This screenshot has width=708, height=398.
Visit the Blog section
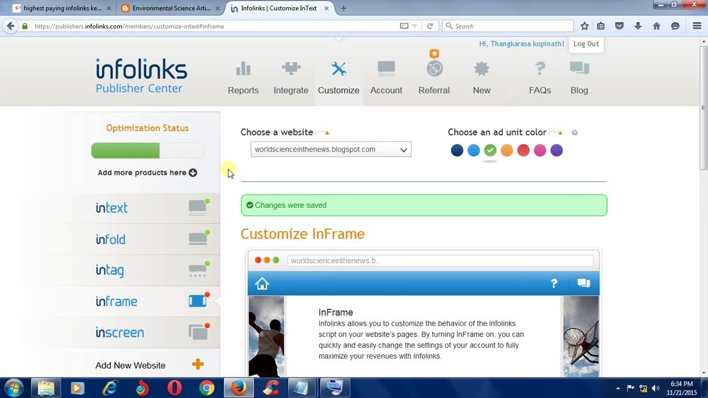tap(579, 78)
